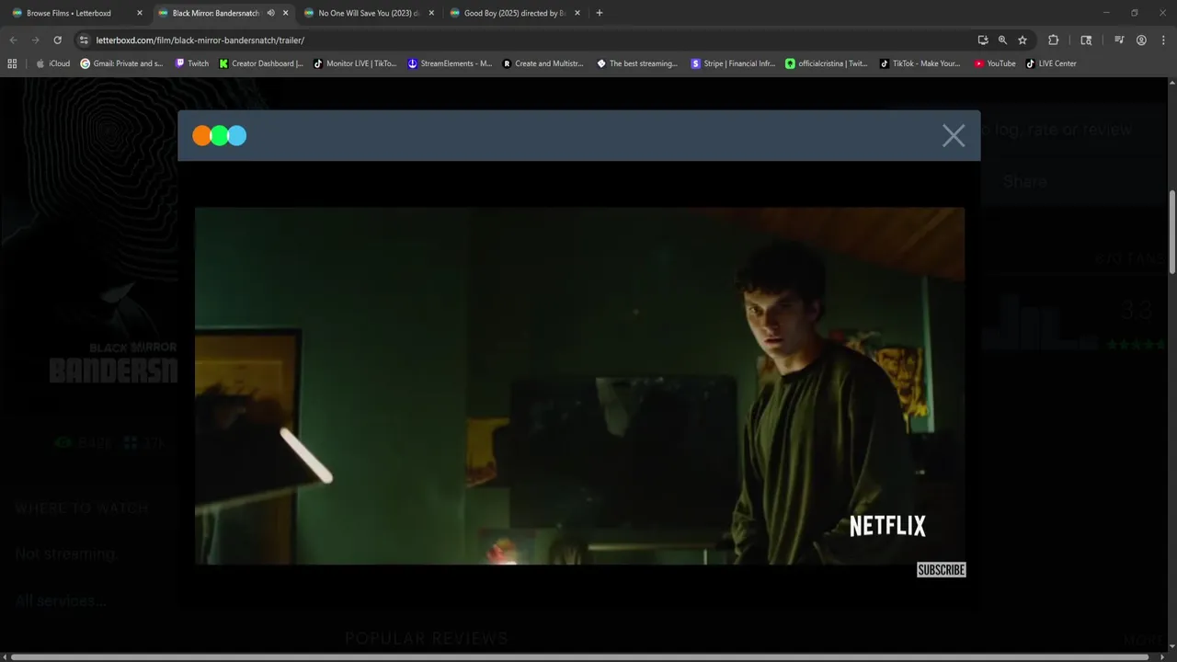This screenshot has width=1177, height=662.
Task: Close the Good Boy (2025) tab
Action: pos(577,13)
